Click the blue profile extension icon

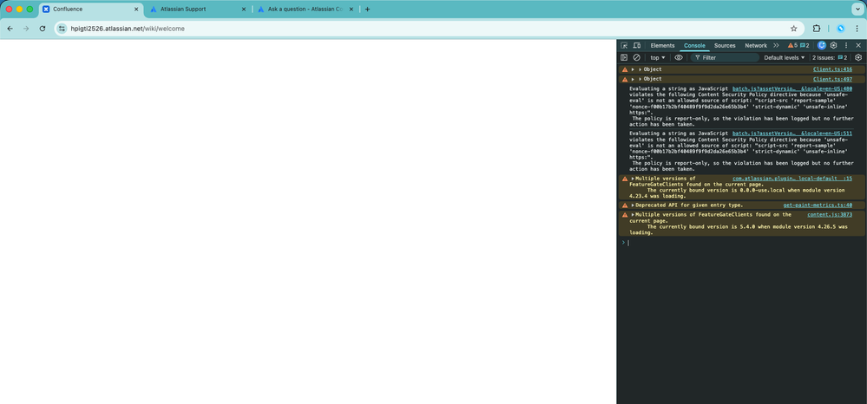tap(840, 29)
